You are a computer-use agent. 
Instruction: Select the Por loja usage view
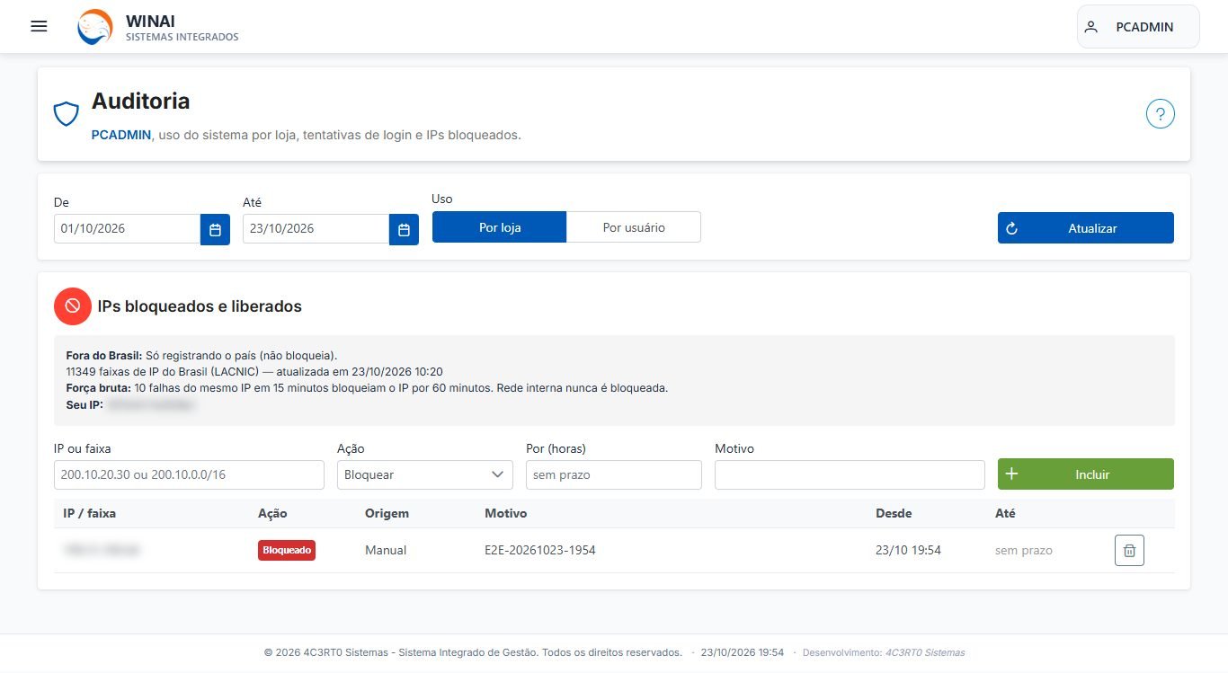[x=500, y=227]
